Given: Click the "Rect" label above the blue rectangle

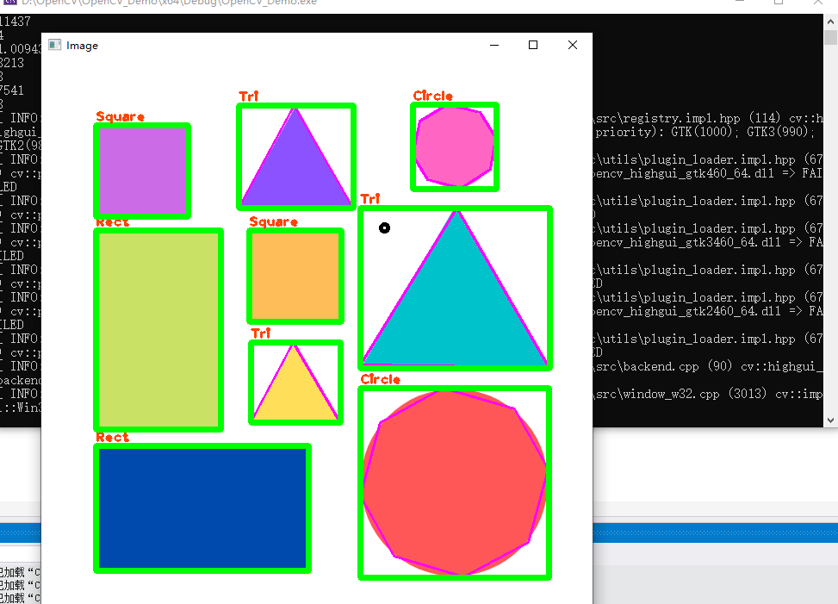Looking at the screenshot, I should (112, 437).
